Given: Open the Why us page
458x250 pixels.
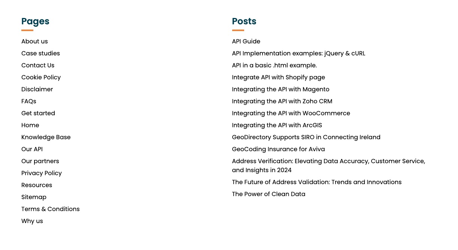Looking at the screenshot, I should pyautogui.click(x=32, y=221).
